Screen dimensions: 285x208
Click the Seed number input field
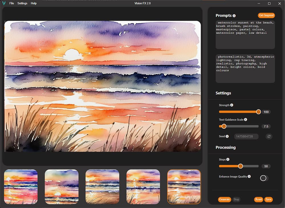pyautogui.click(x=246, y=137)
